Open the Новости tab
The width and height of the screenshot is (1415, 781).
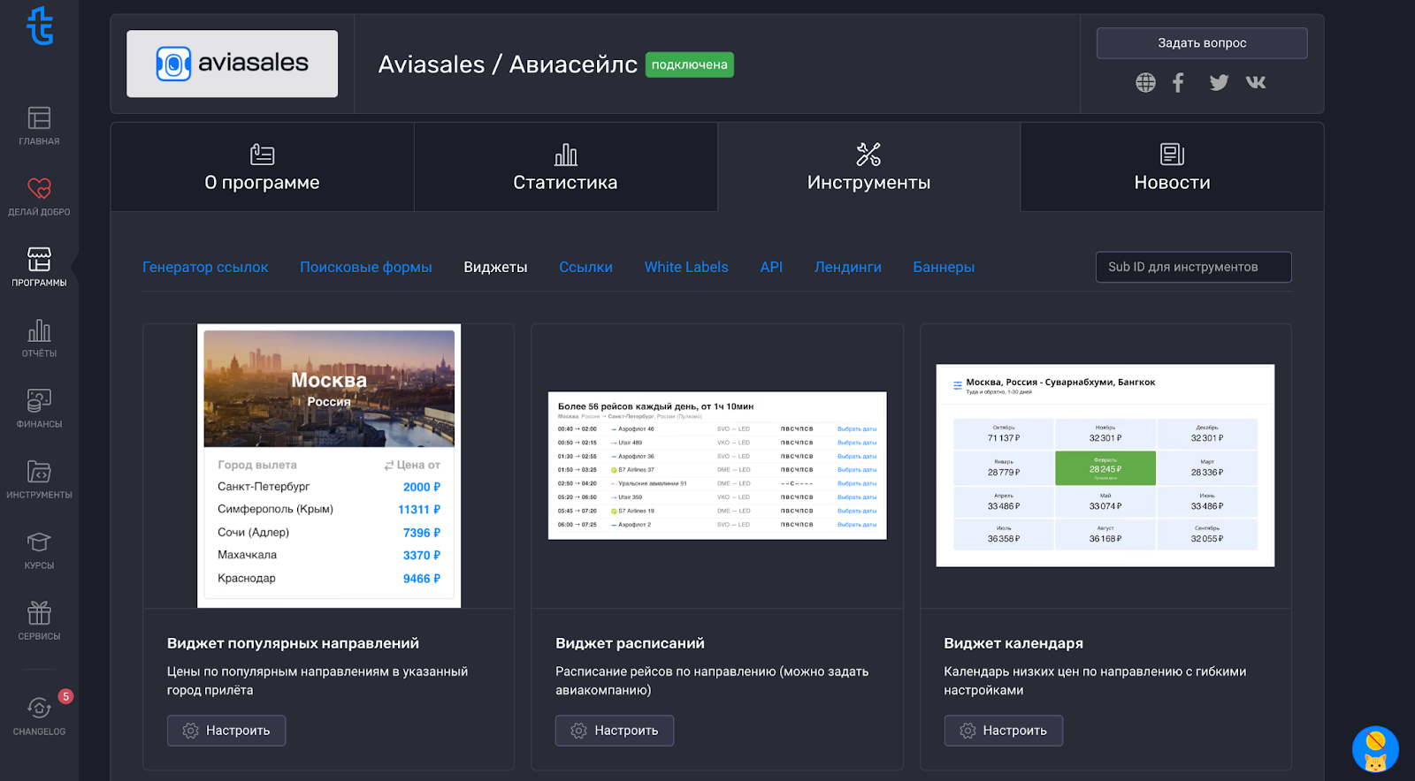coord(1172,168)
